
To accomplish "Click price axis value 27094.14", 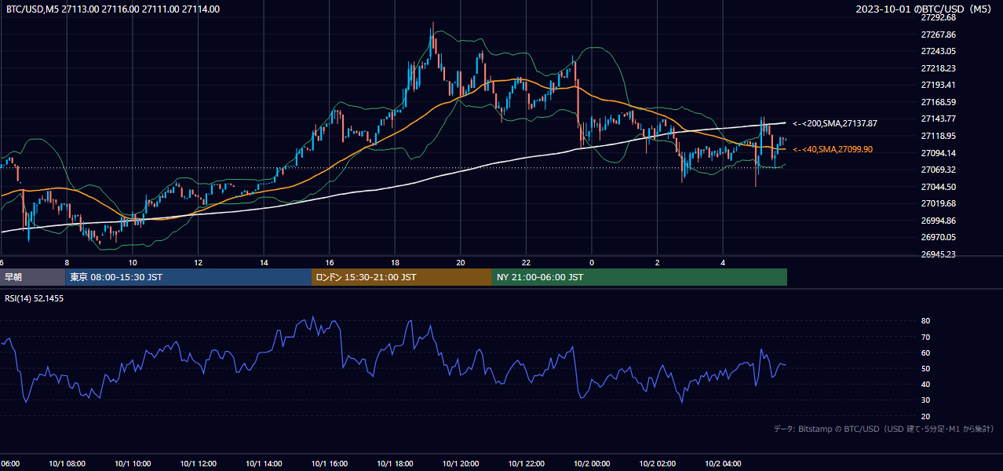I will coord(939,153).
